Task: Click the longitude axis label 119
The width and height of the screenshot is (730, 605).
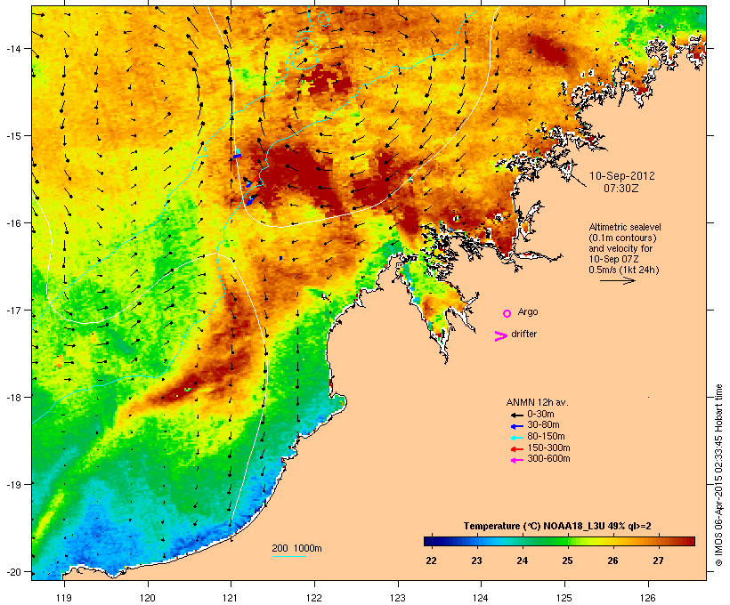Action: coord(64,598)
